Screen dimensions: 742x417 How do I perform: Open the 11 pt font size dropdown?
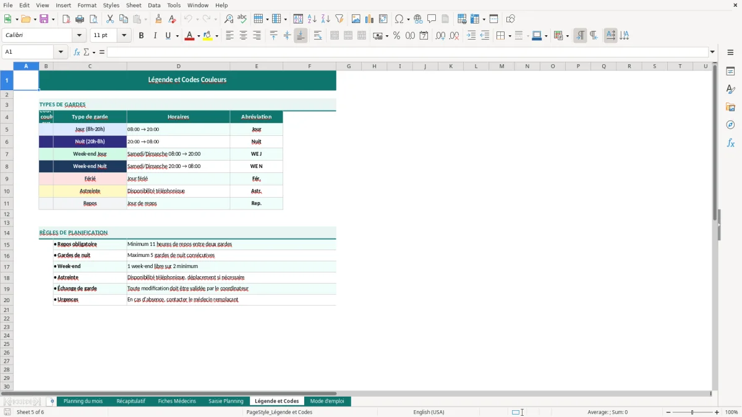click(124, 36)
